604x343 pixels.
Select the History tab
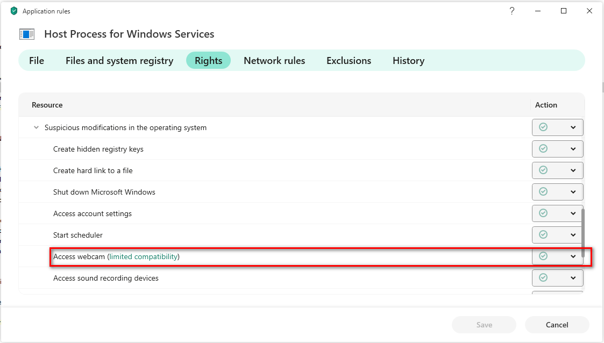(x=408, y=61)
